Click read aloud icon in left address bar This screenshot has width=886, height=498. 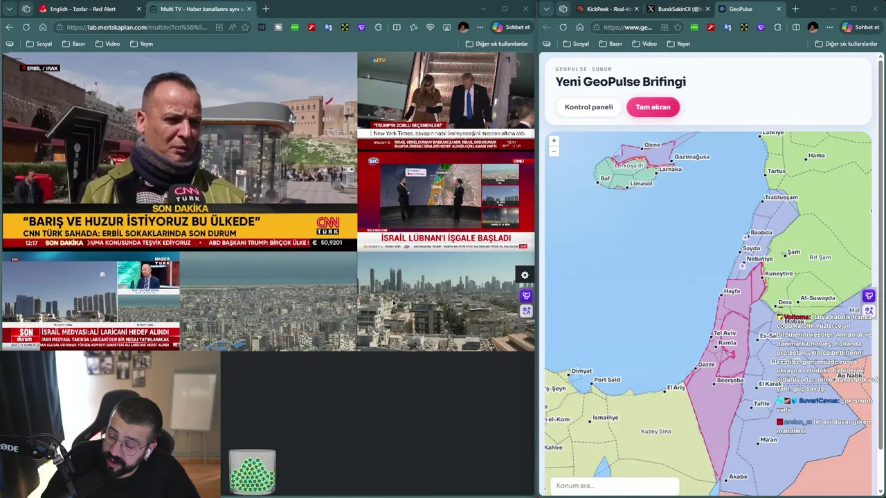click(x=232, y=27)
